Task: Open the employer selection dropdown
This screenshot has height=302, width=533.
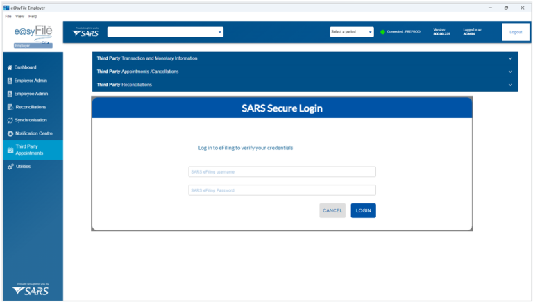Action: tap(165, 32)
